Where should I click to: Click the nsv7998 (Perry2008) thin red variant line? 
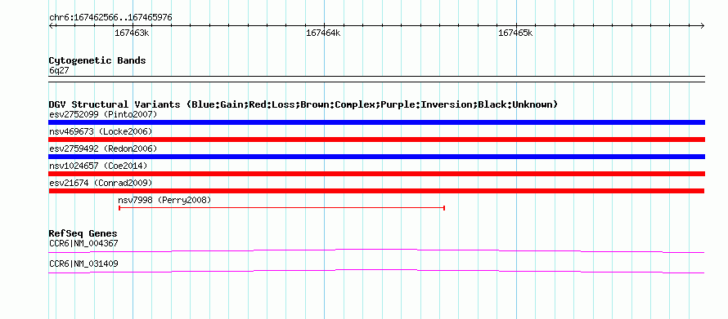tap(282, 208)
